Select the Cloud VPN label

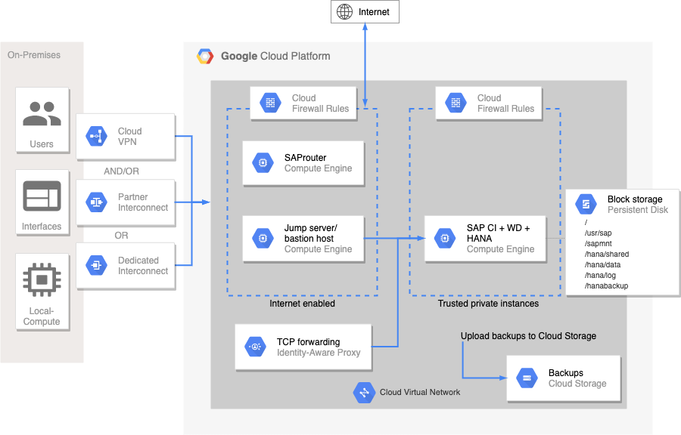click(130, 137)
